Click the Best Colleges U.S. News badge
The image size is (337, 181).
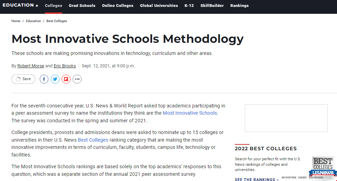click(x=322, y=167)
